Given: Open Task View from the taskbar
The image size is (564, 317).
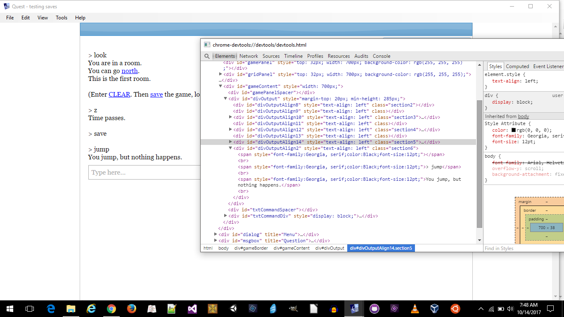Looking at the screenshot, I should (x=30, y=309).
